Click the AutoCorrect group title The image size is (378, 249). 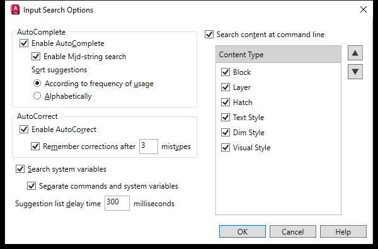pyautogui.click(x=37, y=116)
